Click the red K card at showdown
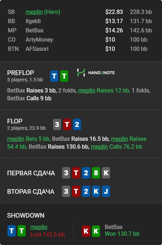 point(86,231)
